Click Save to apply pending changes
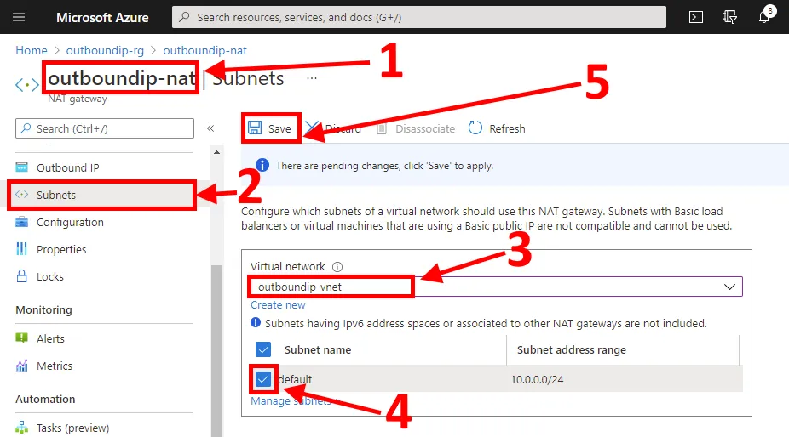Screen dimensions: 789x437 click(271, 128)
